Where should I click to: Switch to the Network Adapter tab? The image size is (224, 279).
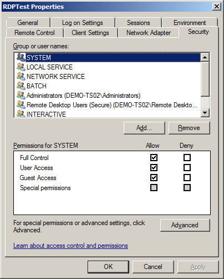point(149,33)
